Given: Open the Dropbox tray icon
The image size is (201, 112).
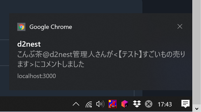Looking at the screenshot, I should coord(137,104).
